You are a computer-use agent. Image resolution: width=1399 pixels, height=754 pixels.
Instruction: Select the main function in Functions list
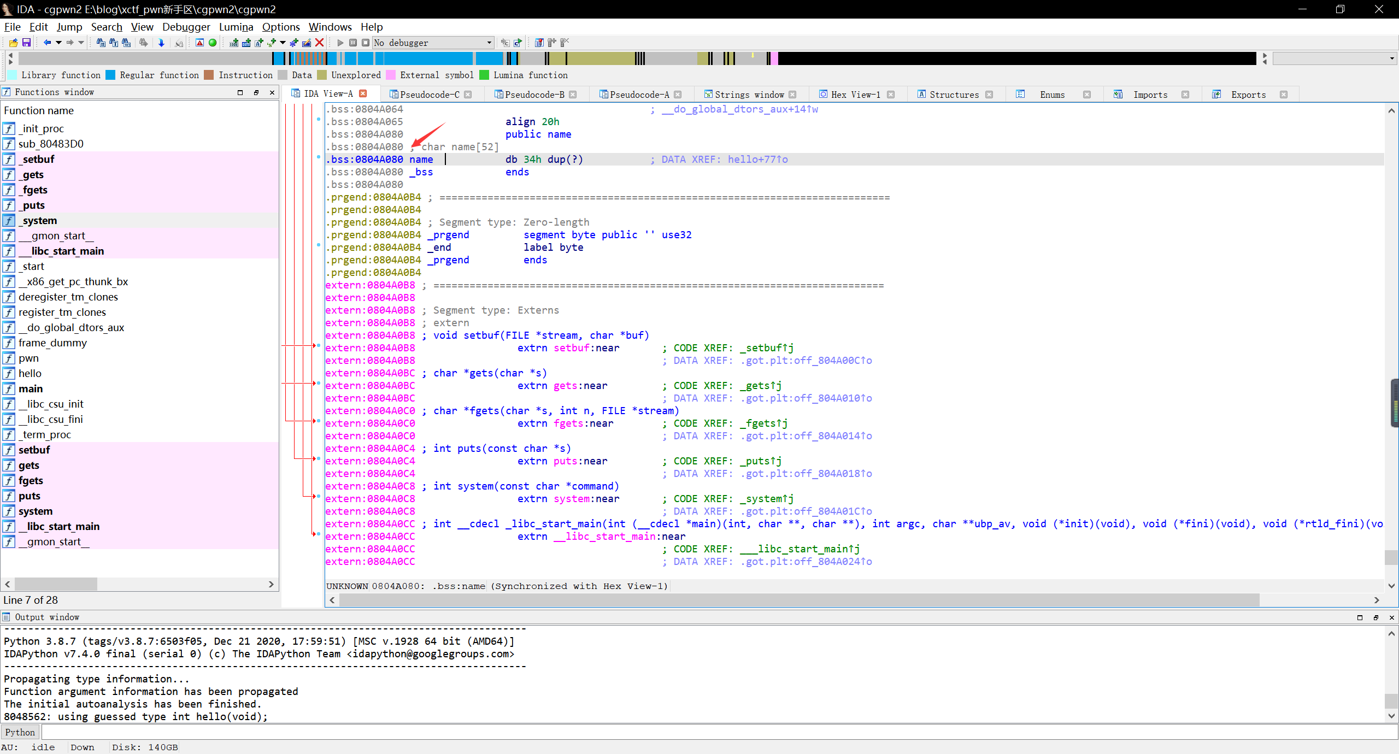(140, 388)
